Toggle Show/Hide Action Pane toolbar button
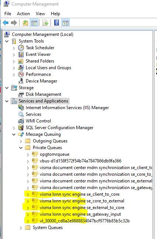Screen dimensions: 157x239 [x=66, y=23]
